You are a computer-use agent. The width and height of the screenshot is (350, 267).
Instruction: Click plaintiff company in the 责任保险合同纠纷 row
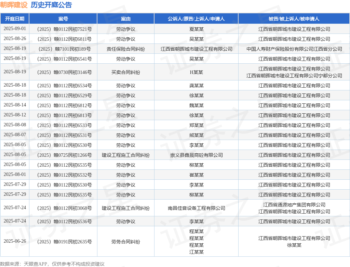(197, 49)
